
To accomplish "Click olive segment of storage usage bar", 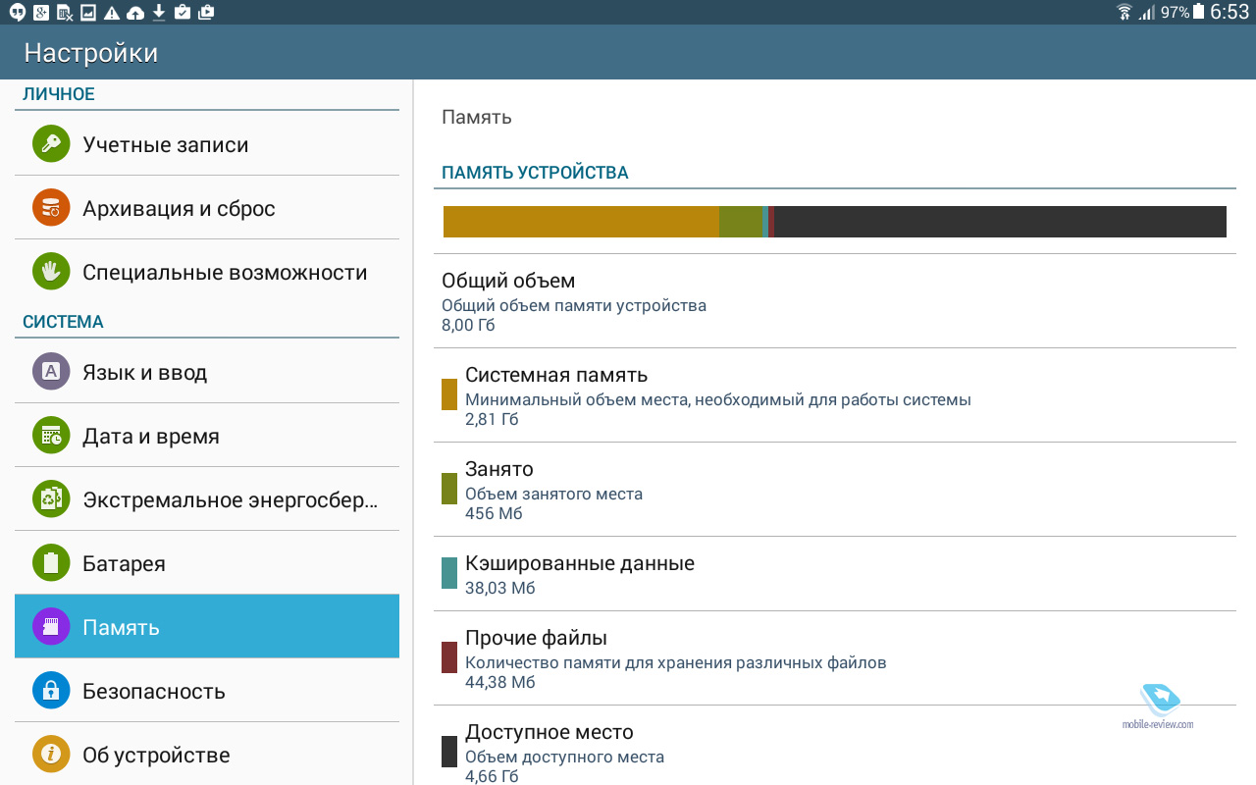I will [741, 222].
